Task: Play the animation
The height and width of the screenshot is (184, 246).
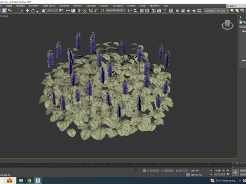Action: pyautogui.click(x=219, y=171)
